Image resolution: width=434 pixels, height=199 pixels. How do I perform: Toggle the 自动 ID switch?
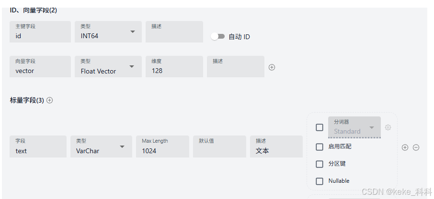(x=218, y=36)
